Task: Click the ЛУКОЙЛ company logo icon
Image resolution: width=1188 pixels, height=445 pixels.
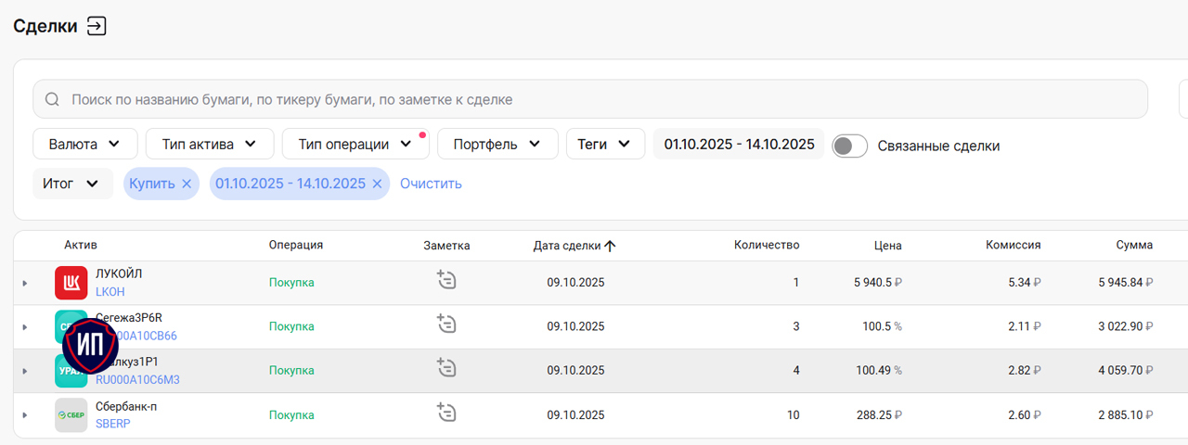Action: tap(71, 283)
